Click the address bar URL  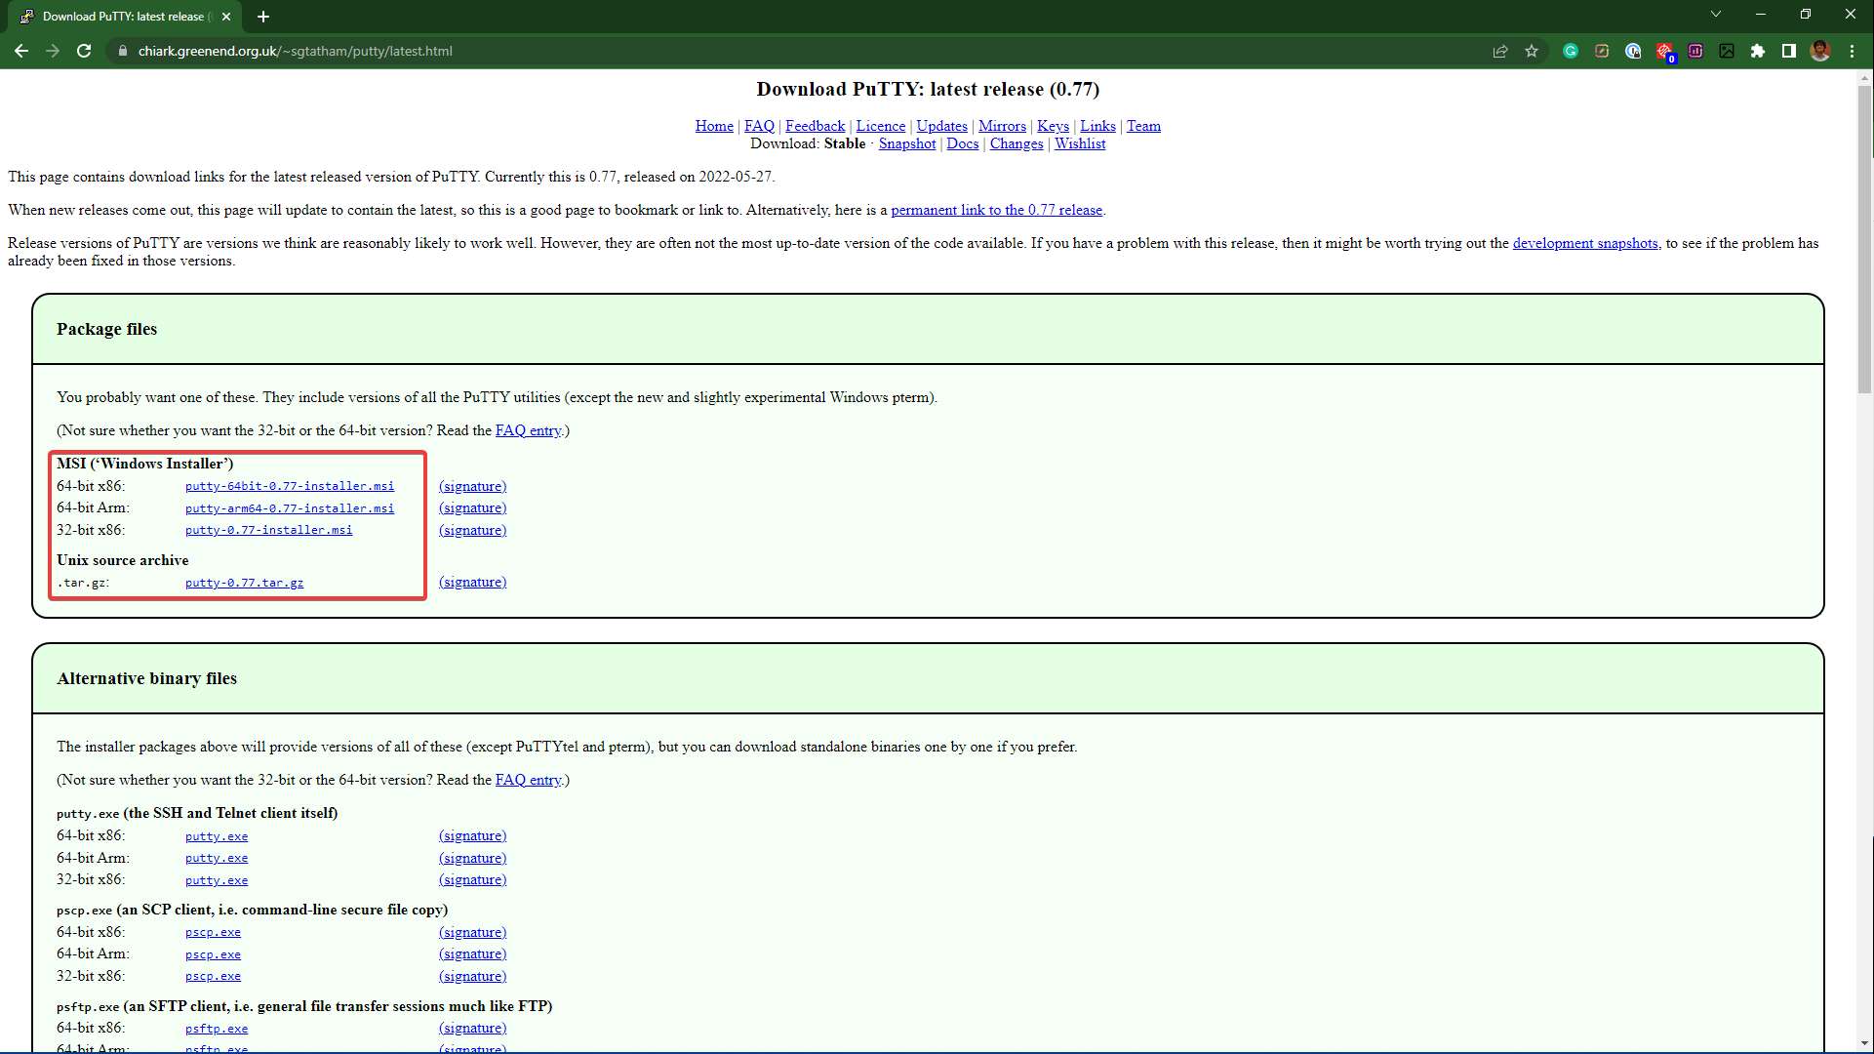pyautogui.click(x=295, y=51)
